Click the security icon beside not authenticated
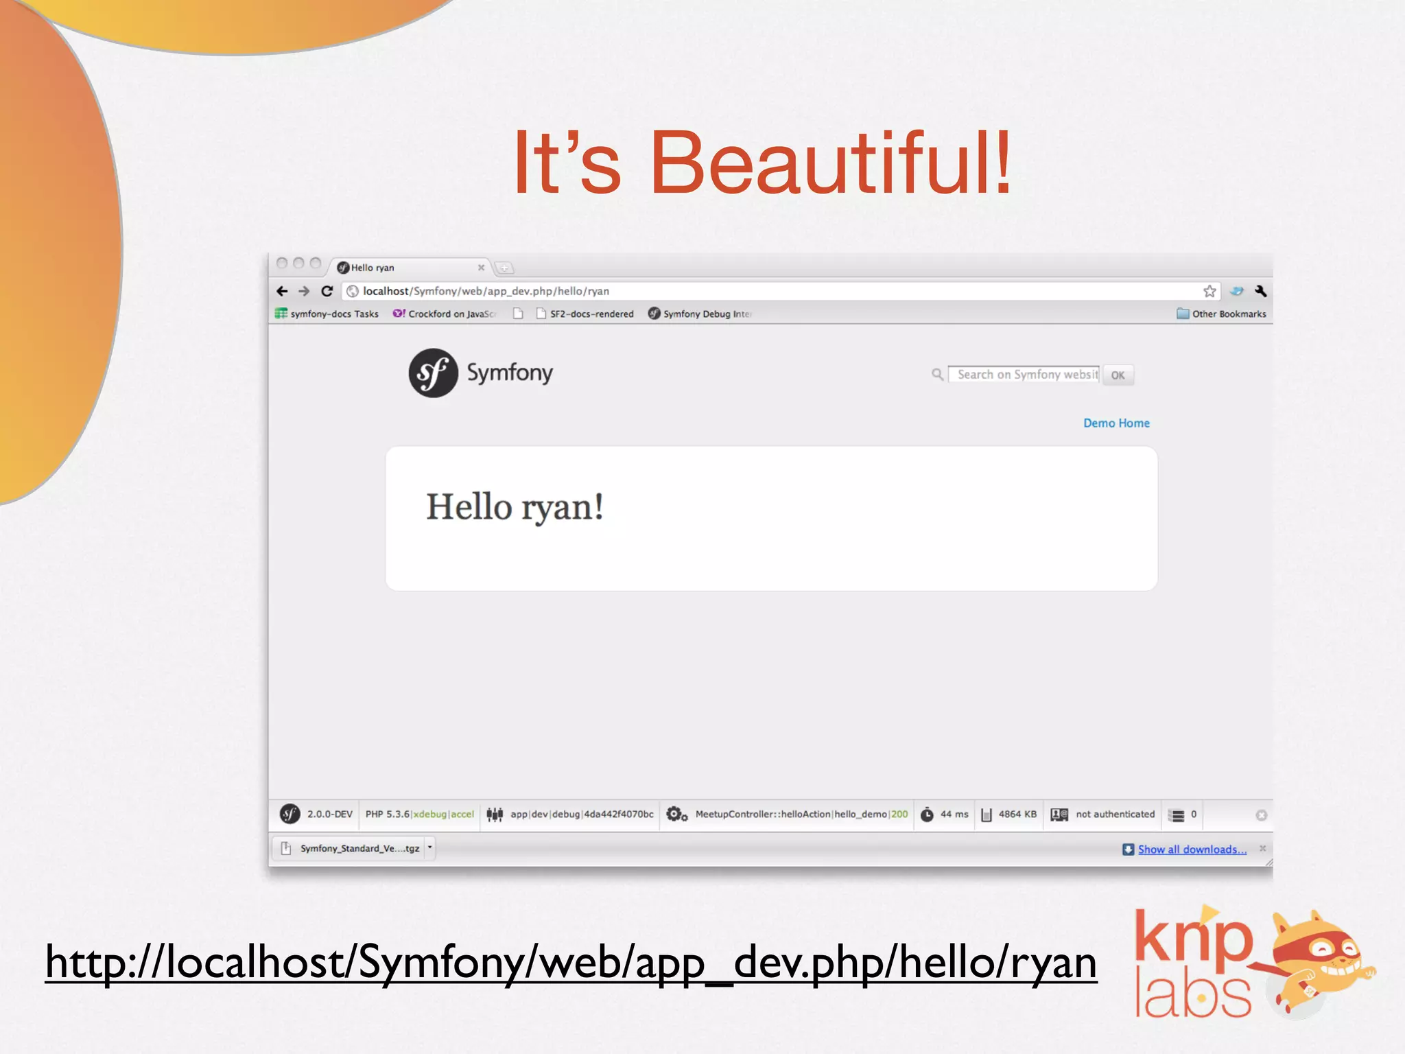 coord(1059,815)
